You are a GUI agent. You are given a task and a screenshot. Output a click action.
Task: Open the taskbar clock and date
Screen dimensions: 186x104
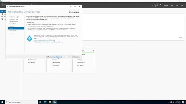(178, 102)
